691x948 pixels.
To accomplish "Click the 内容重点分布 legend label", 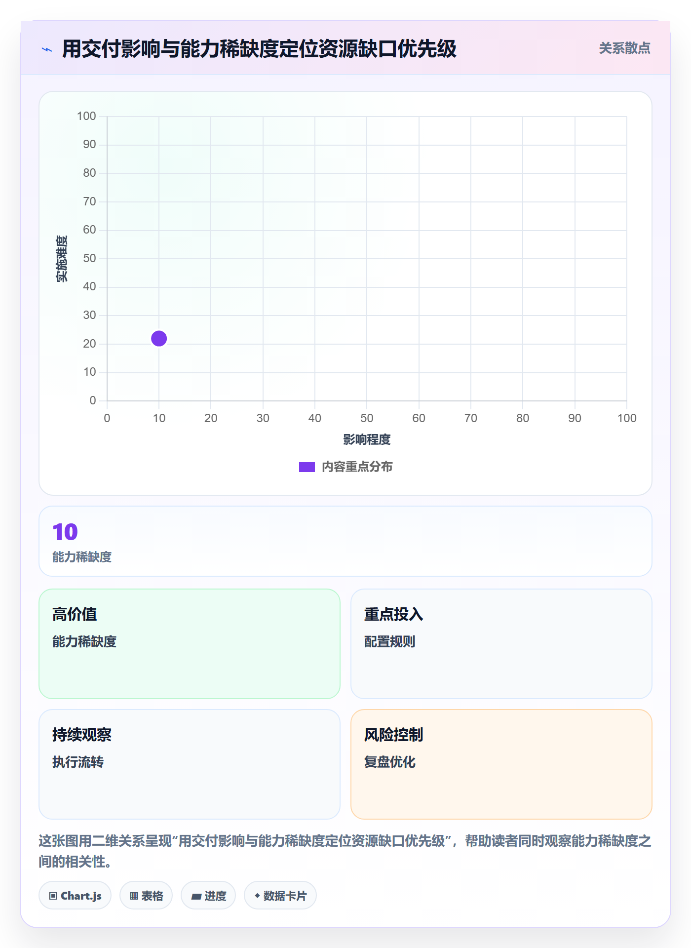I will 357,467.
